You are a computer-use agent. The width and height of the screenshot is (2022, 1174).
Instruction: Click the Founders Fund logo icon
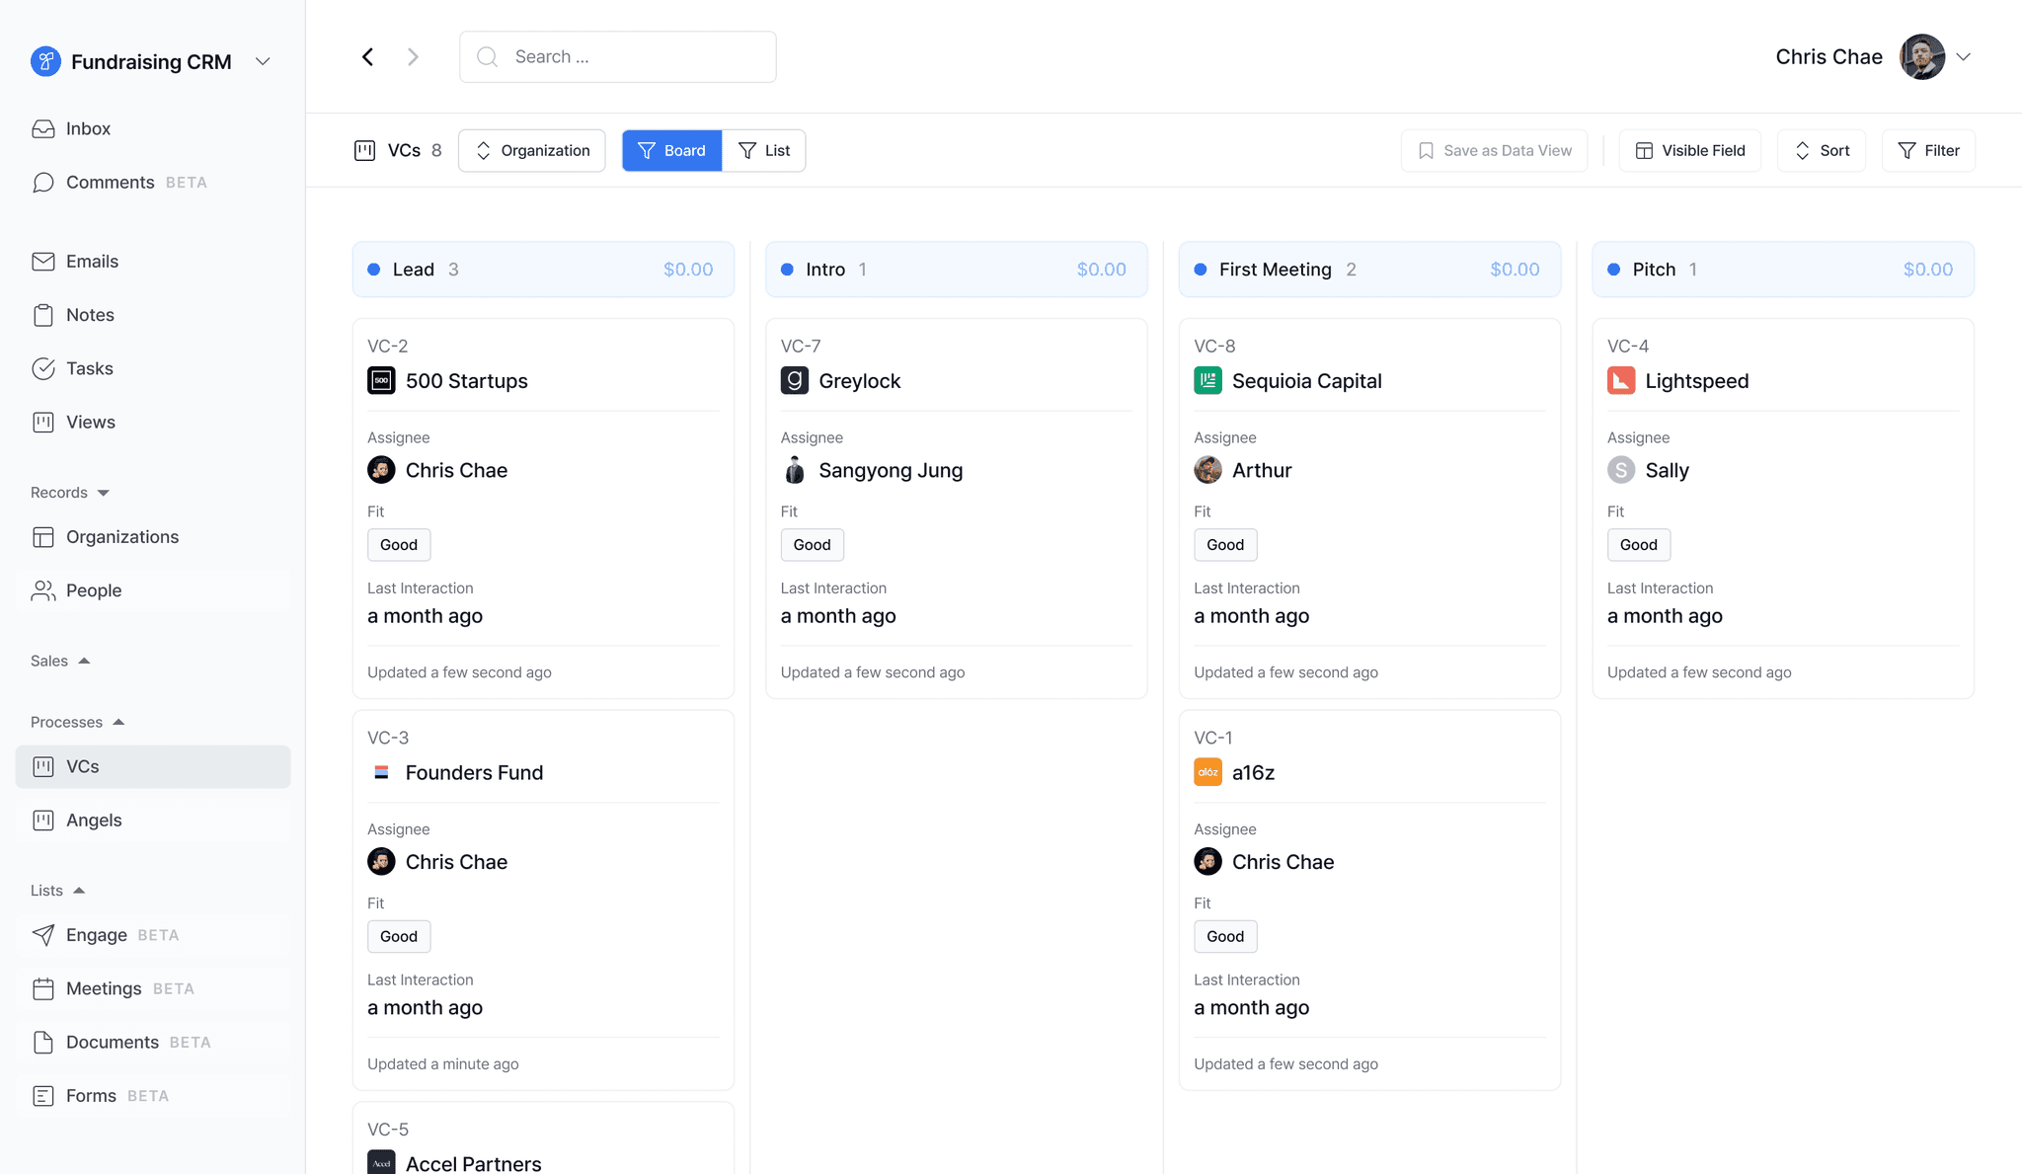[381, 772]
